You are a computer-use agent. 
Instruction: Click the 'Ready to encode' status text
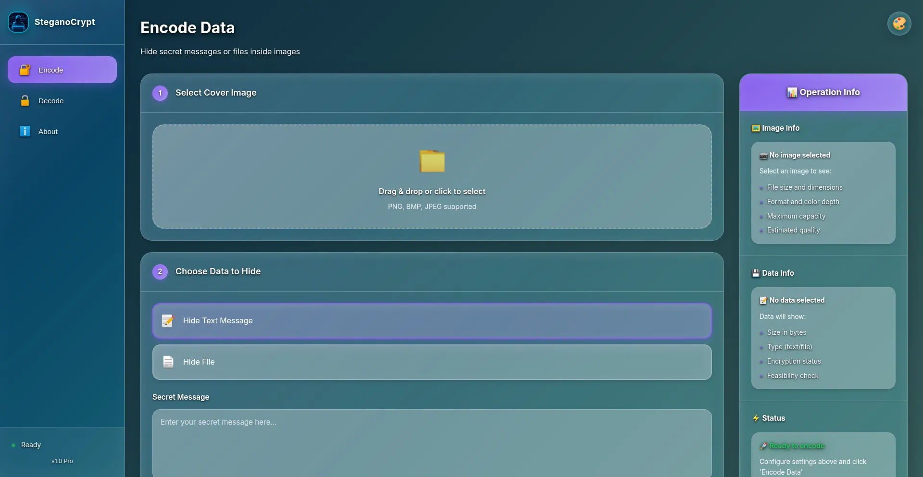click(797, 446)
